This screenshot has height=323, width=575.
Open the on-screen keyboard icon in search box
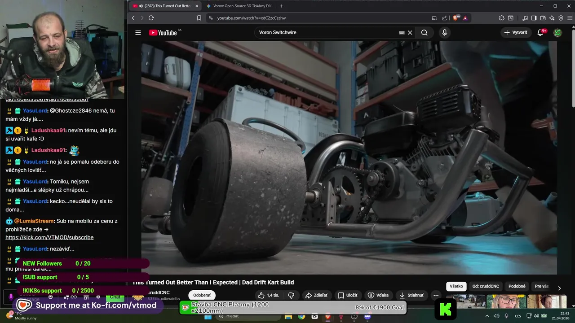(402, 32)
